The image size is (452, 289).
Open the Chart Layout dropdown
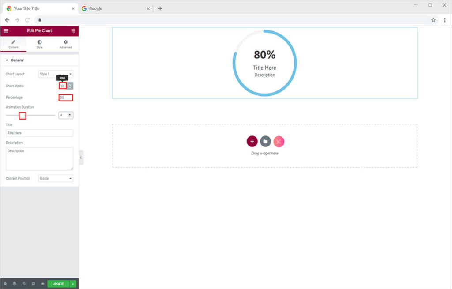(56, 74)
